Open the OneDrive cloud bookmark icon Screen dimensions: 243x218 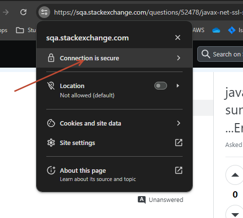[x=216, y=30]
